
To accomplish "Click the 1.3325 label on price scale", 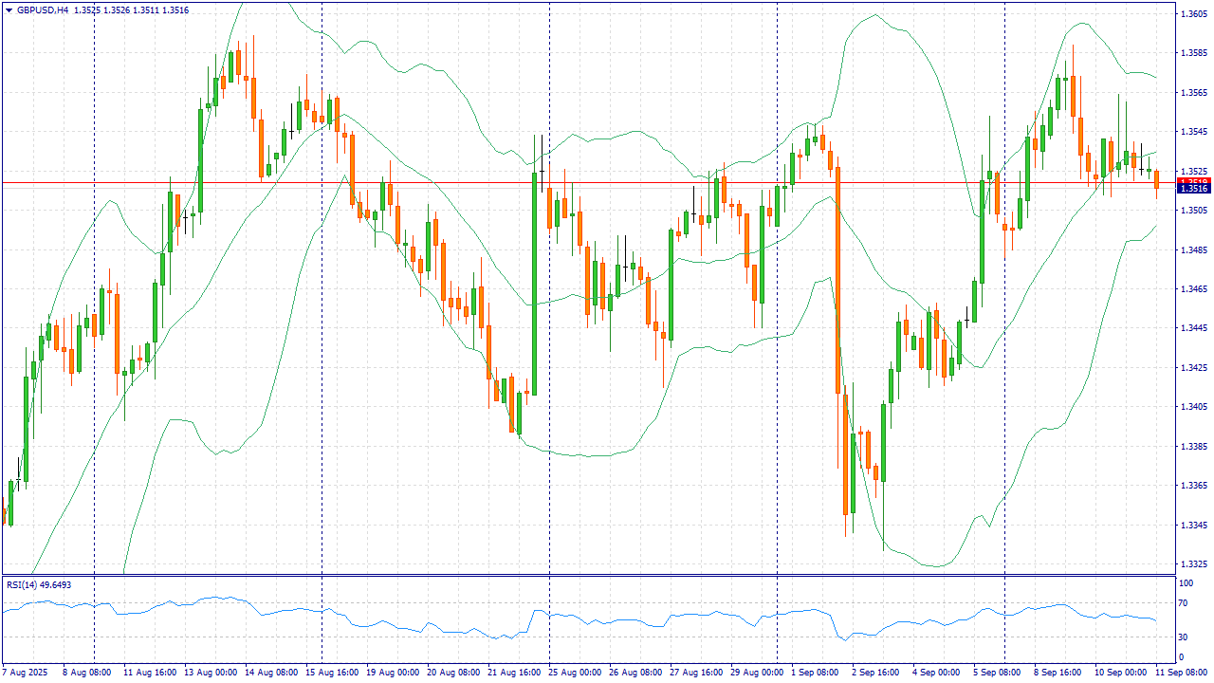I will (1193, 564).
